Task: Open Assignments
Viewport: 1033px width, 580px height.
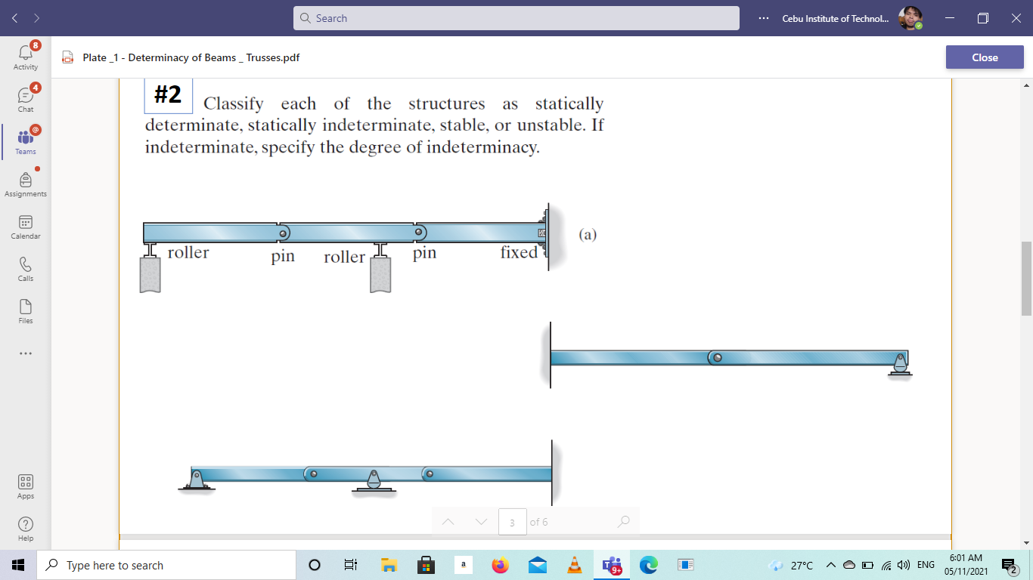Action: (x=25, y=184)
